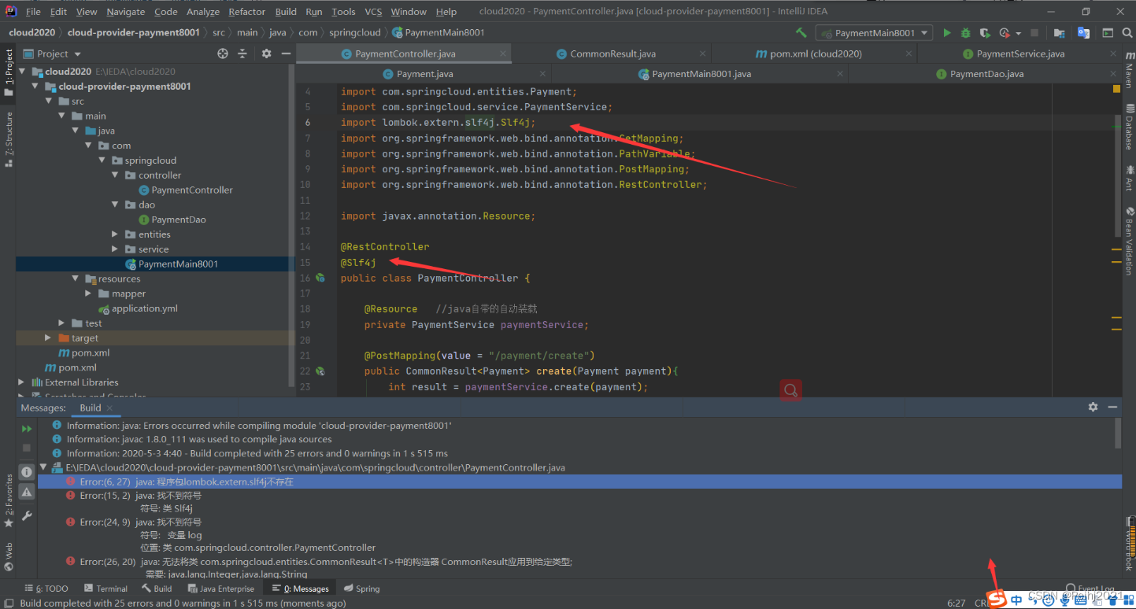
Task: Open the Run Anything icon
Action: 1108,33
